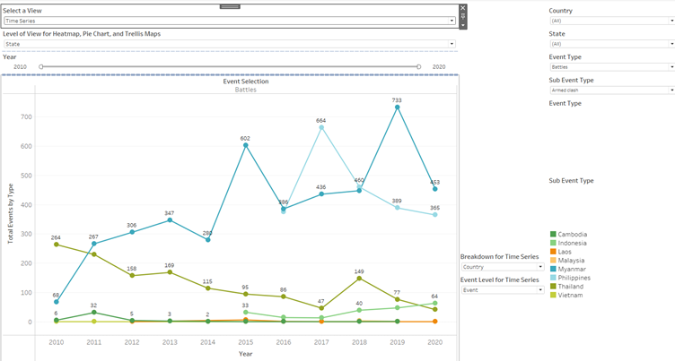The image size is (675, 361).
Task: Click the Myanmar 2019 data point labeled 733
Action: pos(397,107)
